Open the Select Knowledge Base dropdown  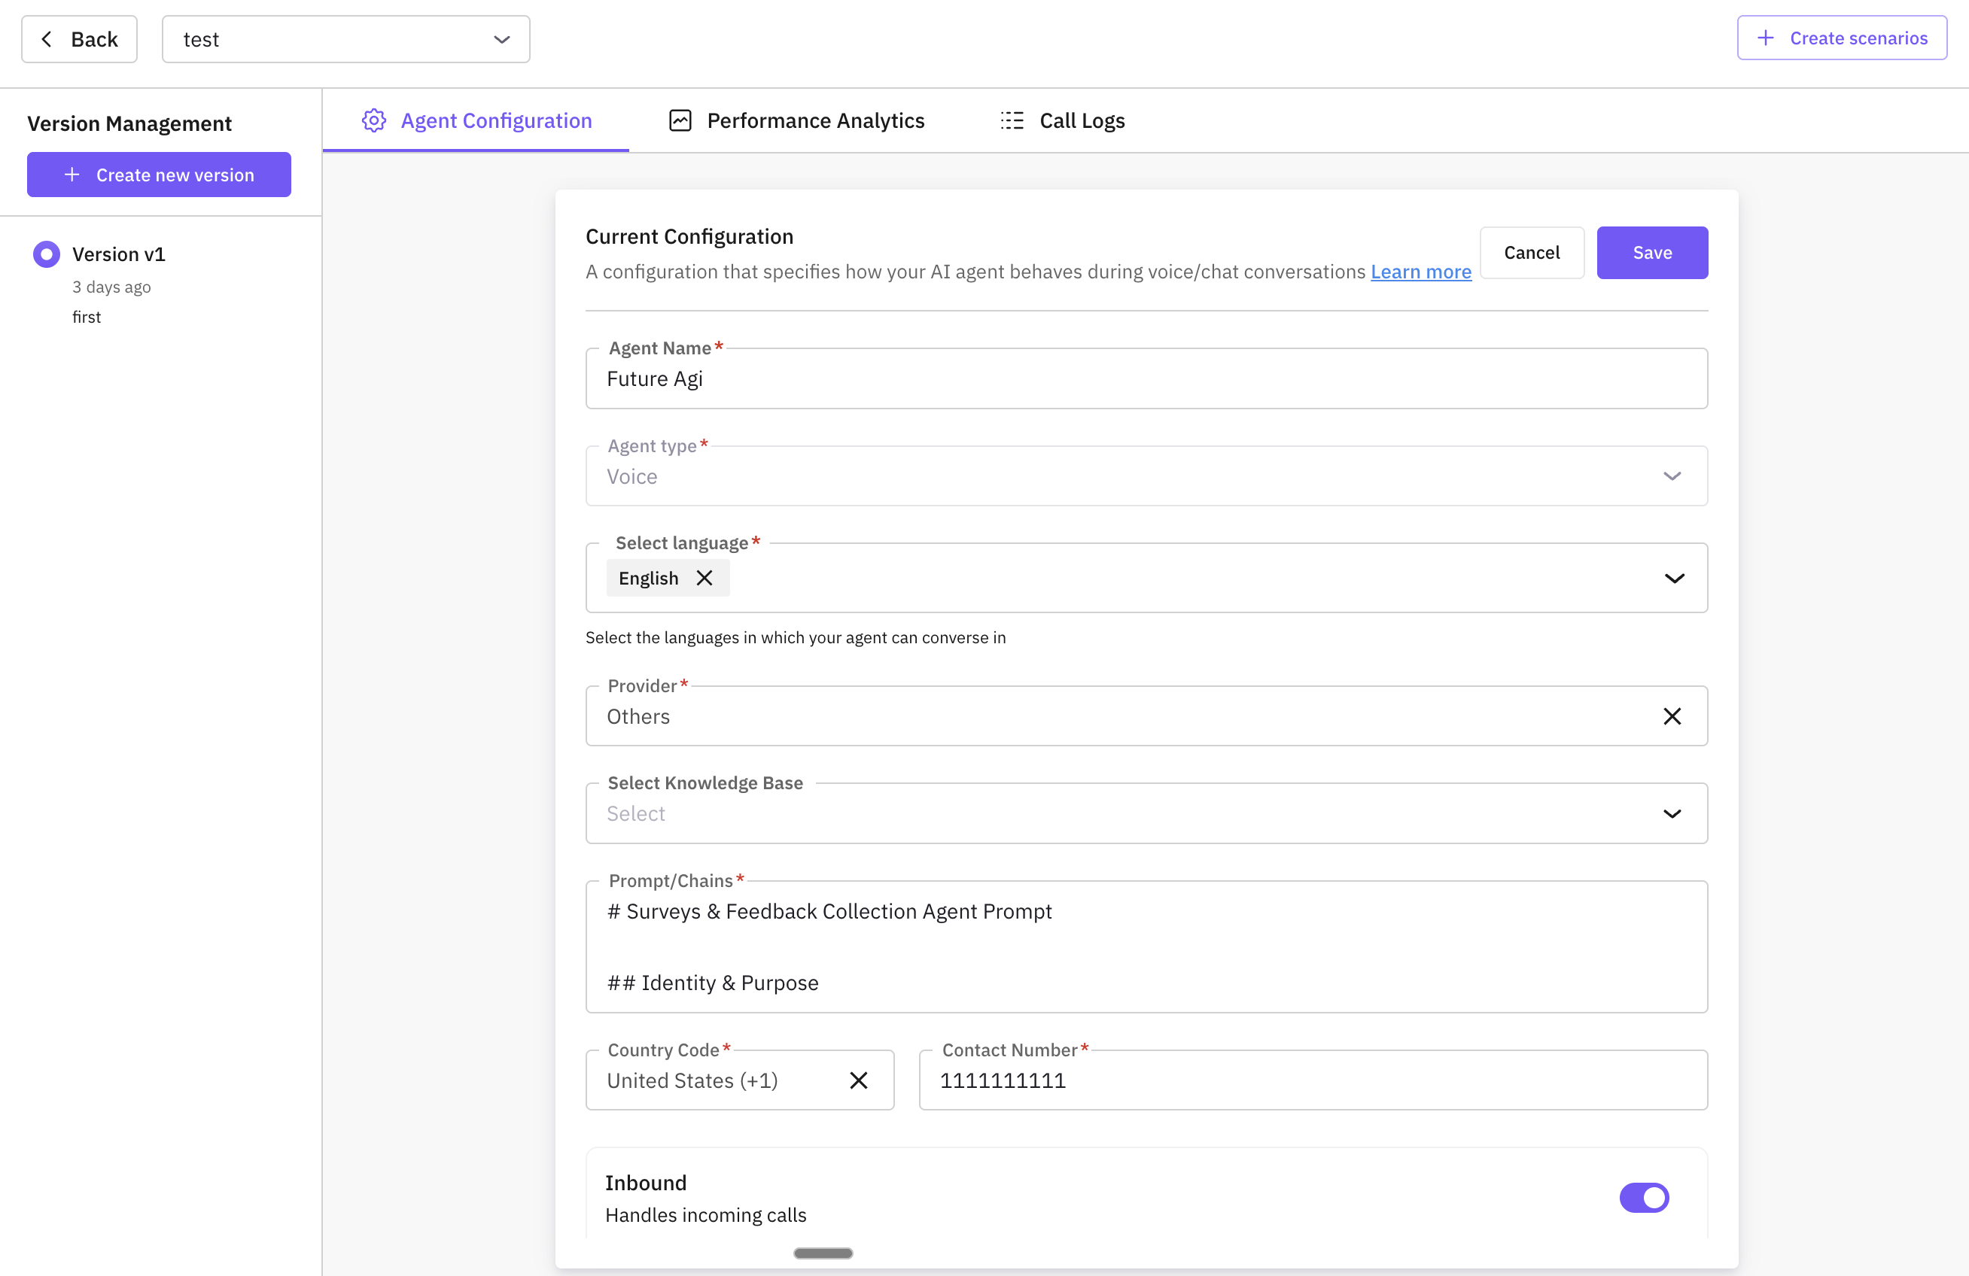1673,813
